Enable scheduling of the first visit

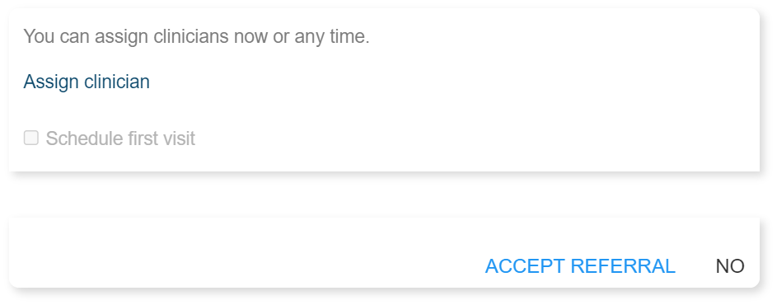pyautogui.click(x=31, y=138)
